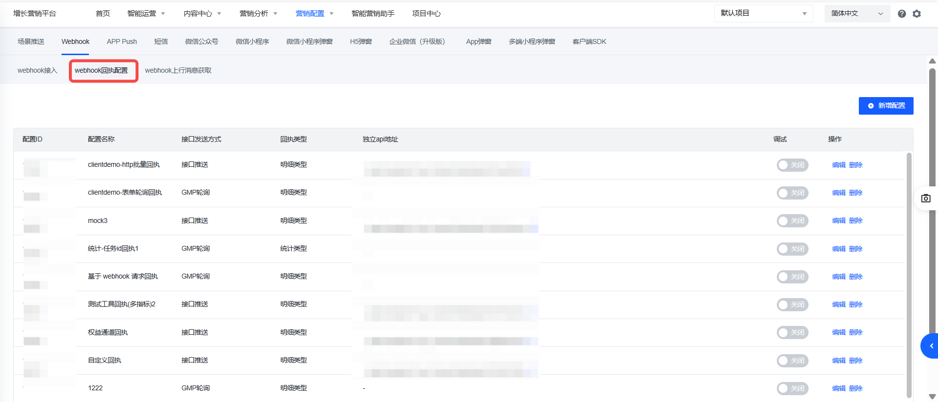Select the webhook上行消息获取 sub-tab
The image size is (938, 402).
(178, 71)
